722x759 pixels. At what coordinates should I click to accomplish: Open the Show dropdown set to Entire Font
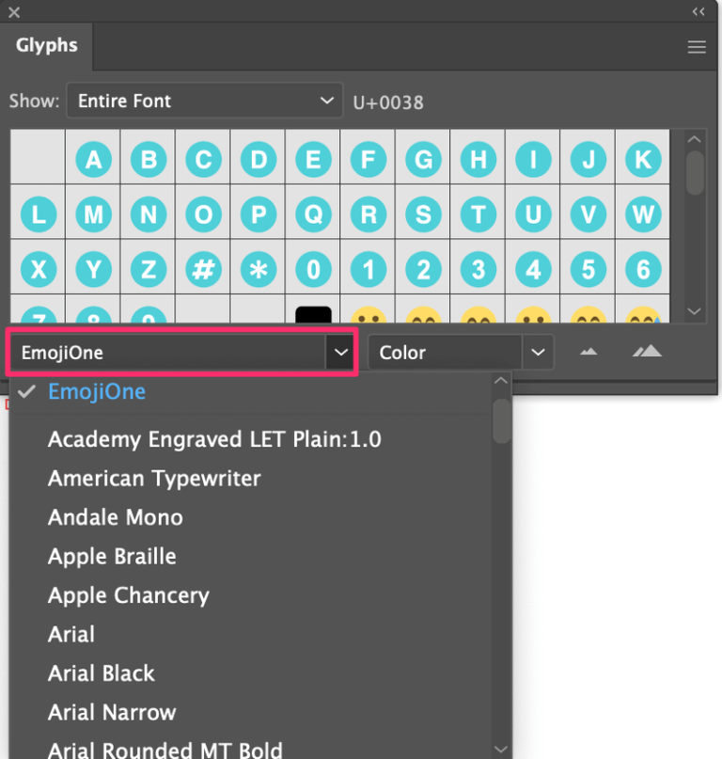[205, 100]
